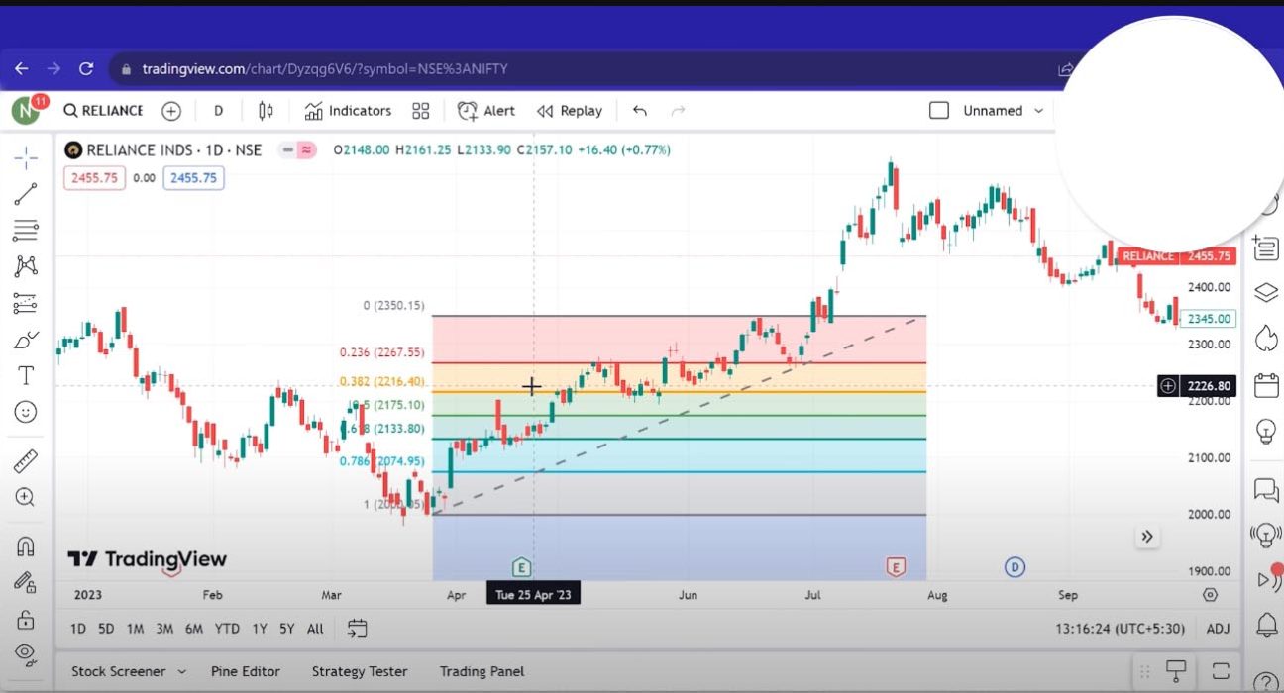1284x693 pixels.
Task: Select the YTD date range
Action: click(x=227, y=629)
